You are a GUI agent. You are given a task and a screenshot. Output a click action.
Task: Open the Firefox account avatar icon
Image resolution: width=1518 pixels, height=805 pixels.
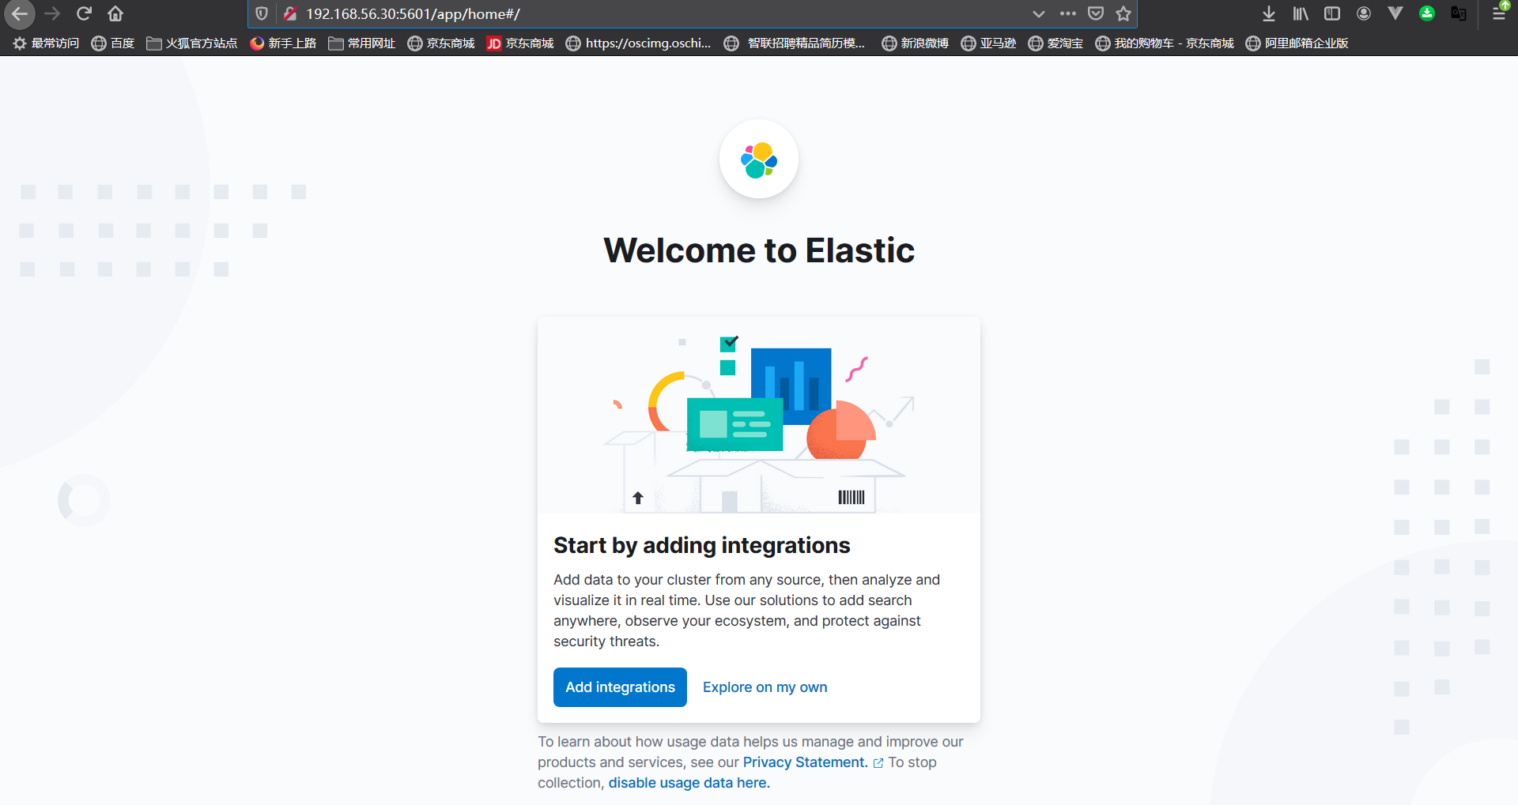point(1364,13)
